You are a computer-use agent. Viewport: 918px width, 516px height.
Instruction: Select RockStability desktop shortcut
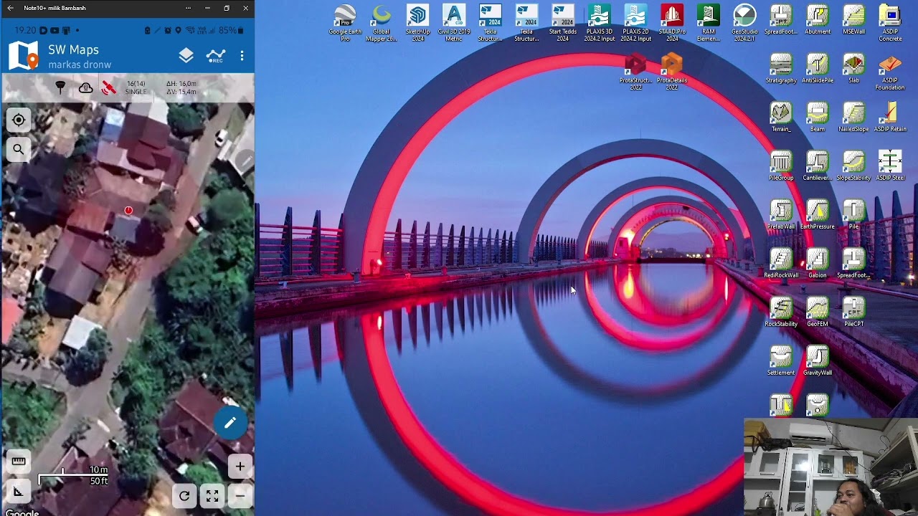781,312
